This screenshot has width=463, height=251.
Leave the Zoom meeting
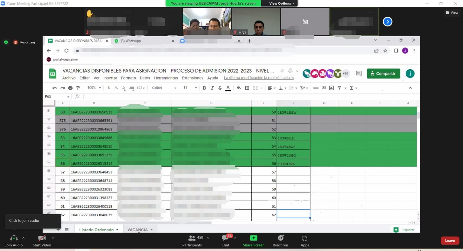coord(450,241)
